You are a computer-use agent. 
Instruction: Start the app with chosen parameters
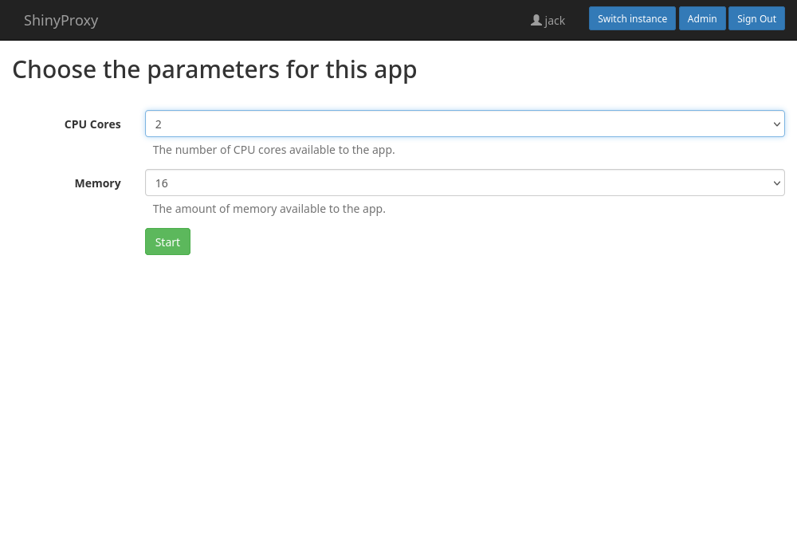pos(167,242)
